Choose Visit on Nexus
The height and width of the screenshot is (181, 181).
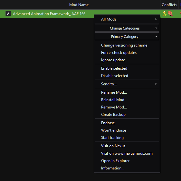[127, 146]
